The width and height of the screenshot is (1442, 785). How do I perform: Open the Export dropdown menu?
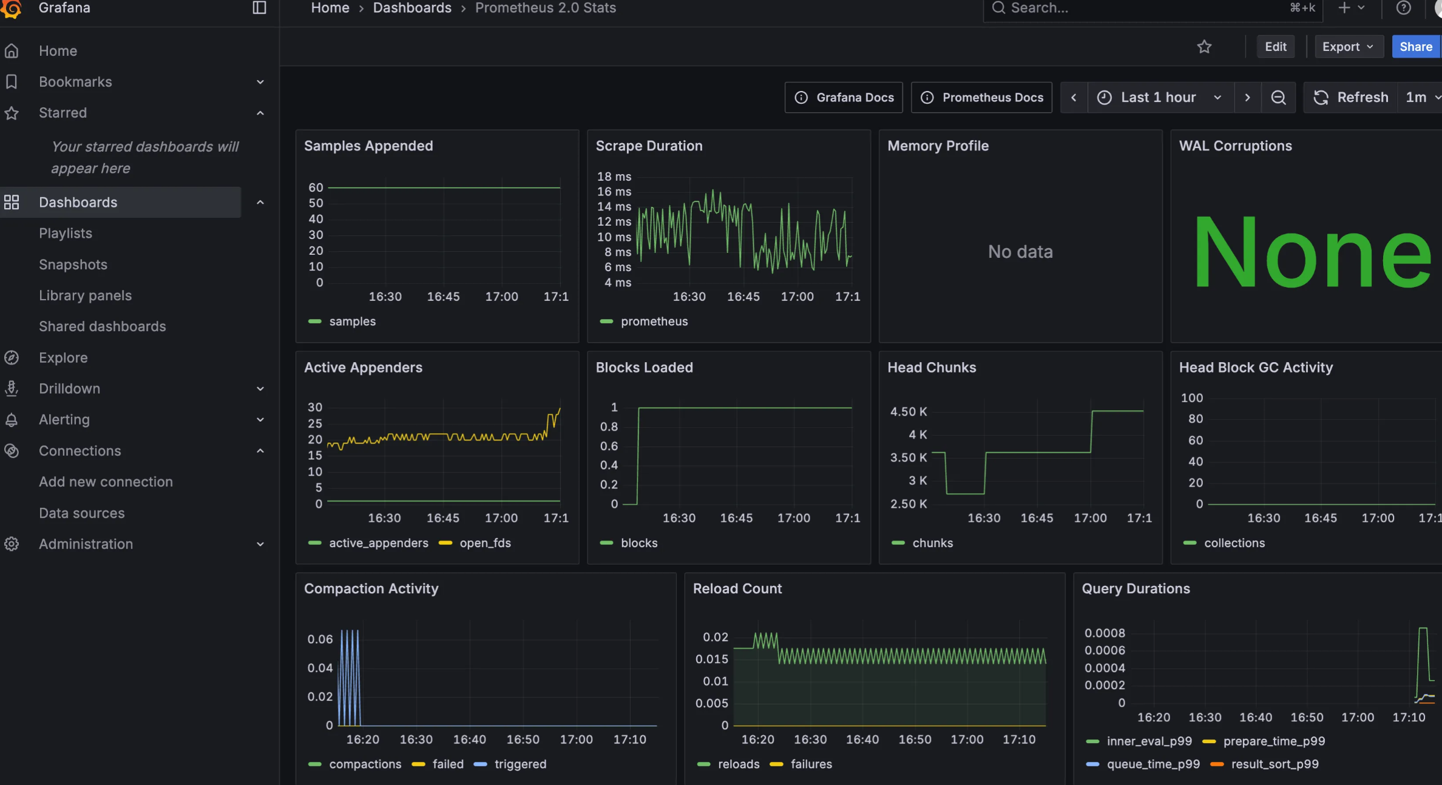(x=1348, y=47)
